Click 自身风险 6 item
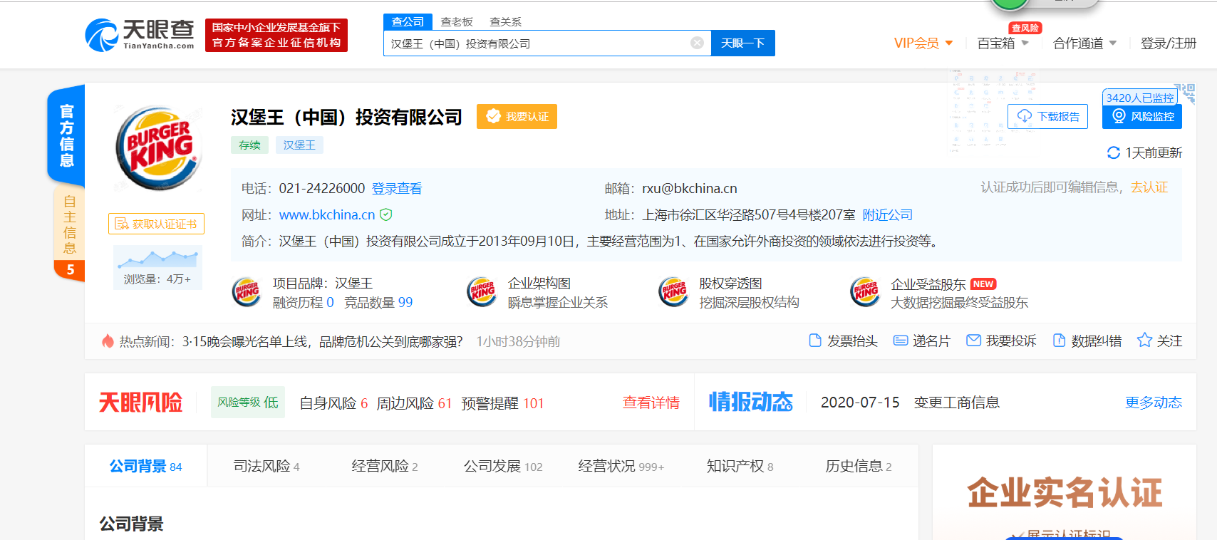Viewport: 1217px width, 540px height. coord(333,403)
